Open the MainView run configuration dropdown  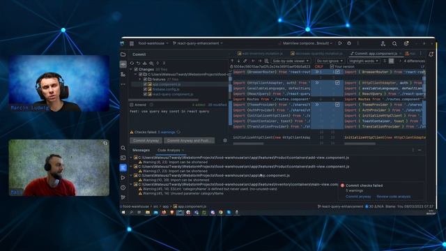point(305,43)
